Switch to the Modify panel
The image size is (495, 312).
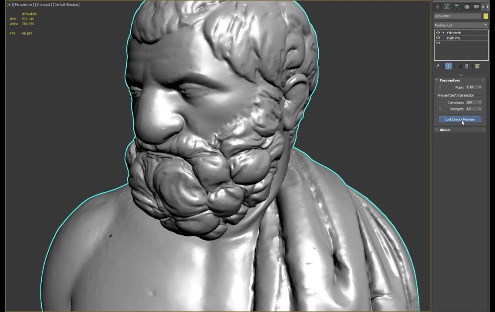pos(447,7)
